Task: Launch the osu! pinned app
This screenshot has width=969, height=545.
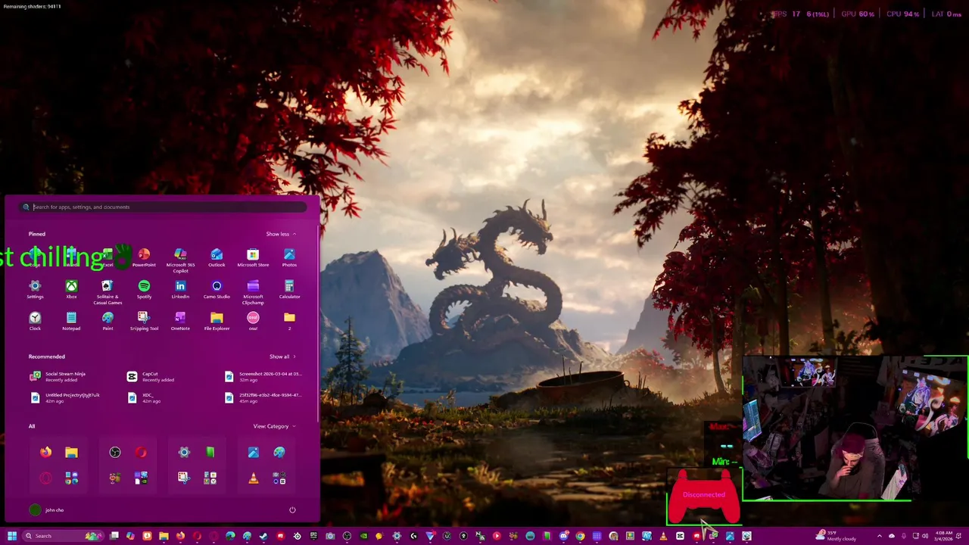Action: coord(253,321)
